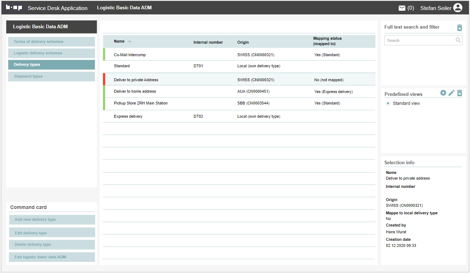Open Terms of delivery schemes
The width and height of the screenshot is (470, 273).
click(x=52, y=42)
